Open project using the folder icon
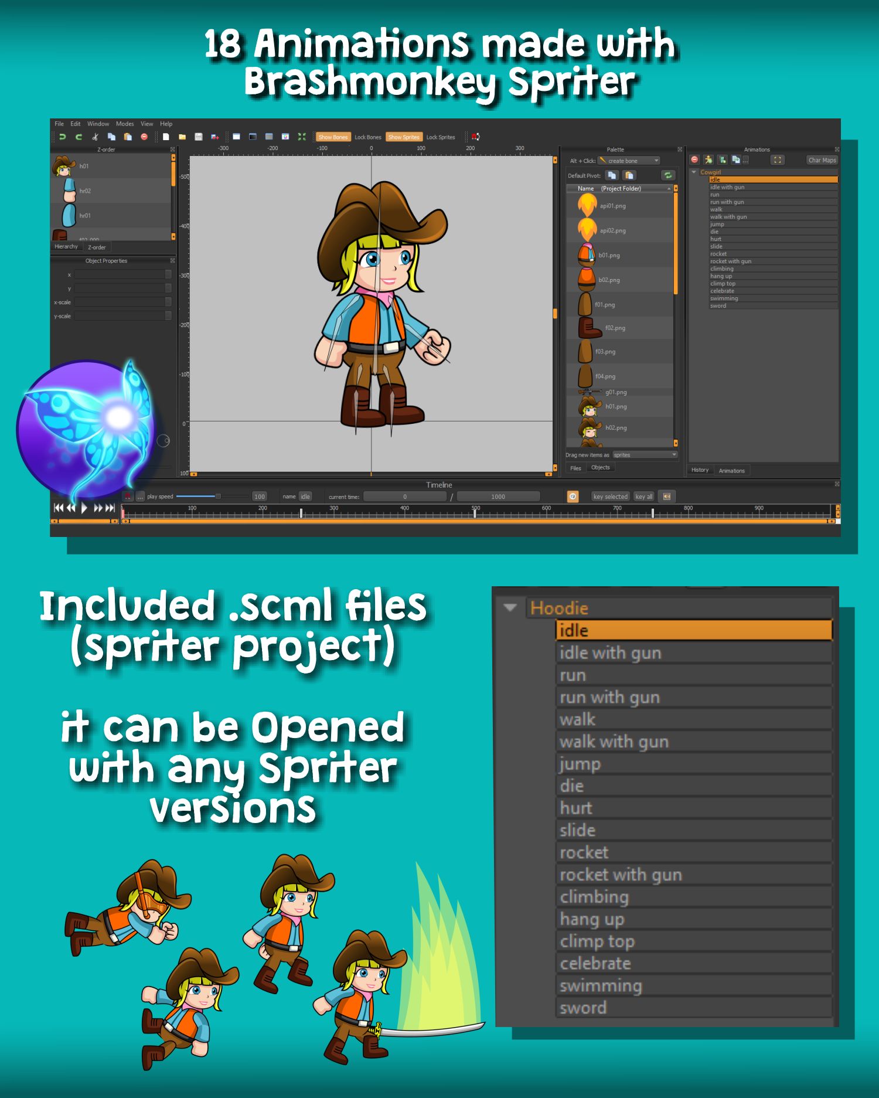879x1098 pixels. click(x=182, y=137)
